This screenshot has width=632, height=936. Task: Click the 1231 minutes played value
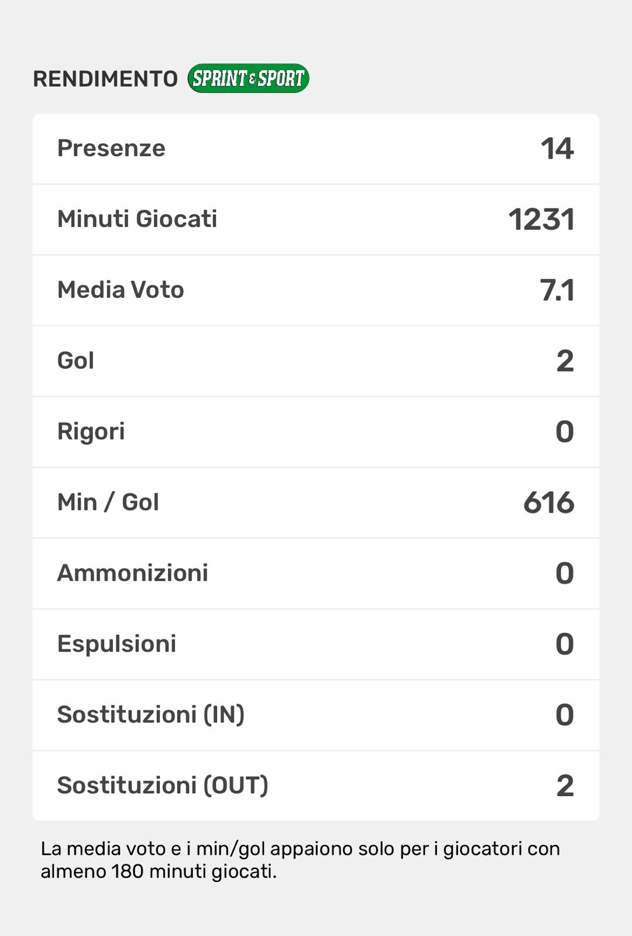click(541, 220)
